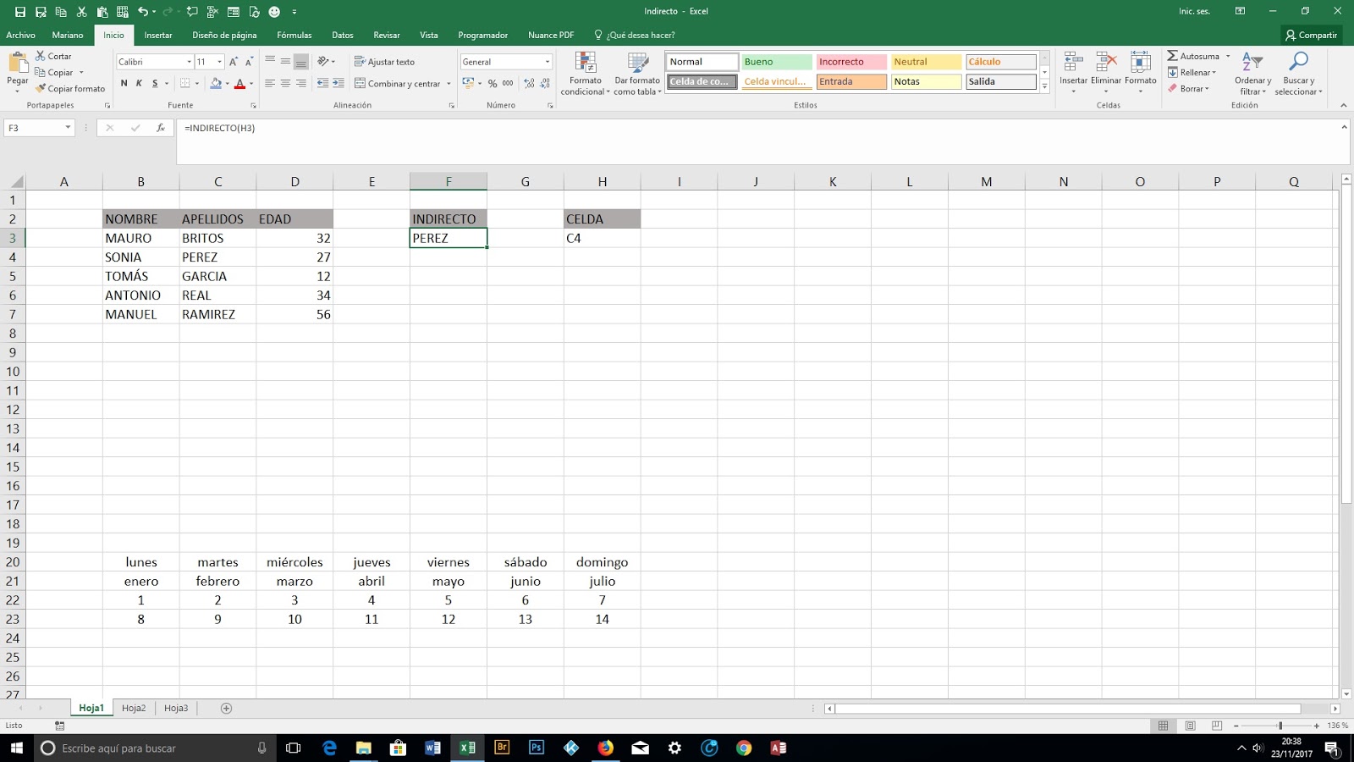This screenshot has width=1354, height=762.
Task: Click the smiley feedback icon in title bar
Action: tap(274, 12)
